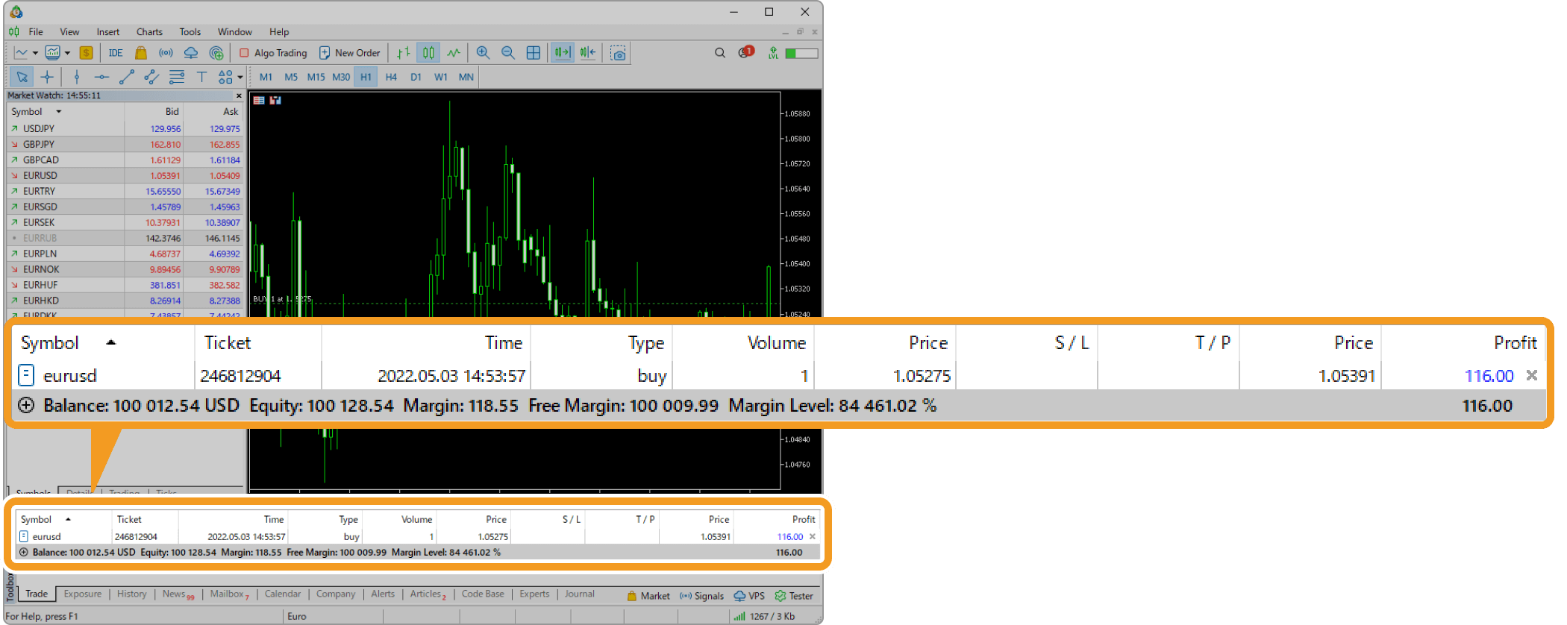Open the Insert menu
The width and height of the screenshot is (1567, 625).
click(107, 32)
